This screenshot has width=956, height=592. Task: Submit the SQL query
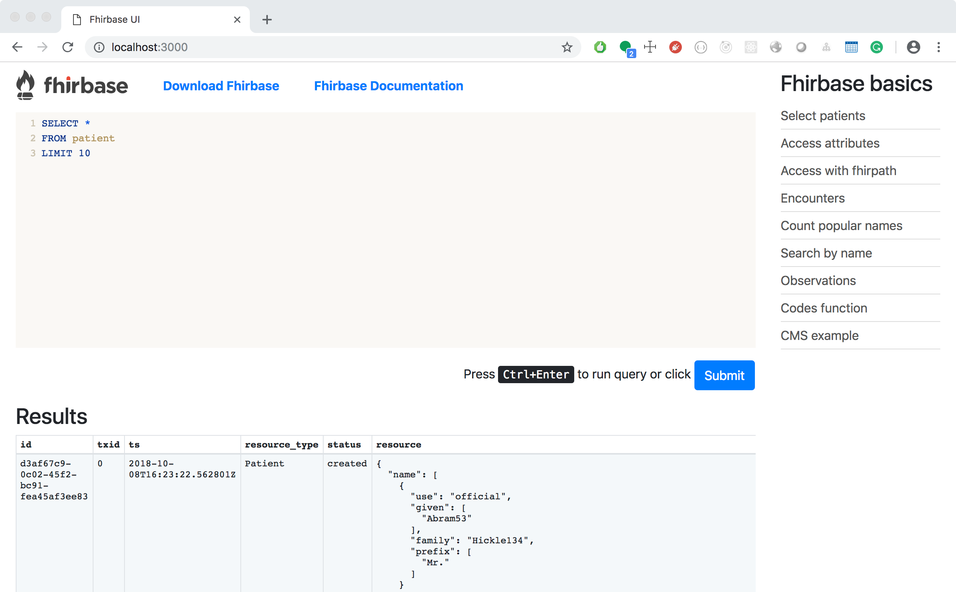724,375
